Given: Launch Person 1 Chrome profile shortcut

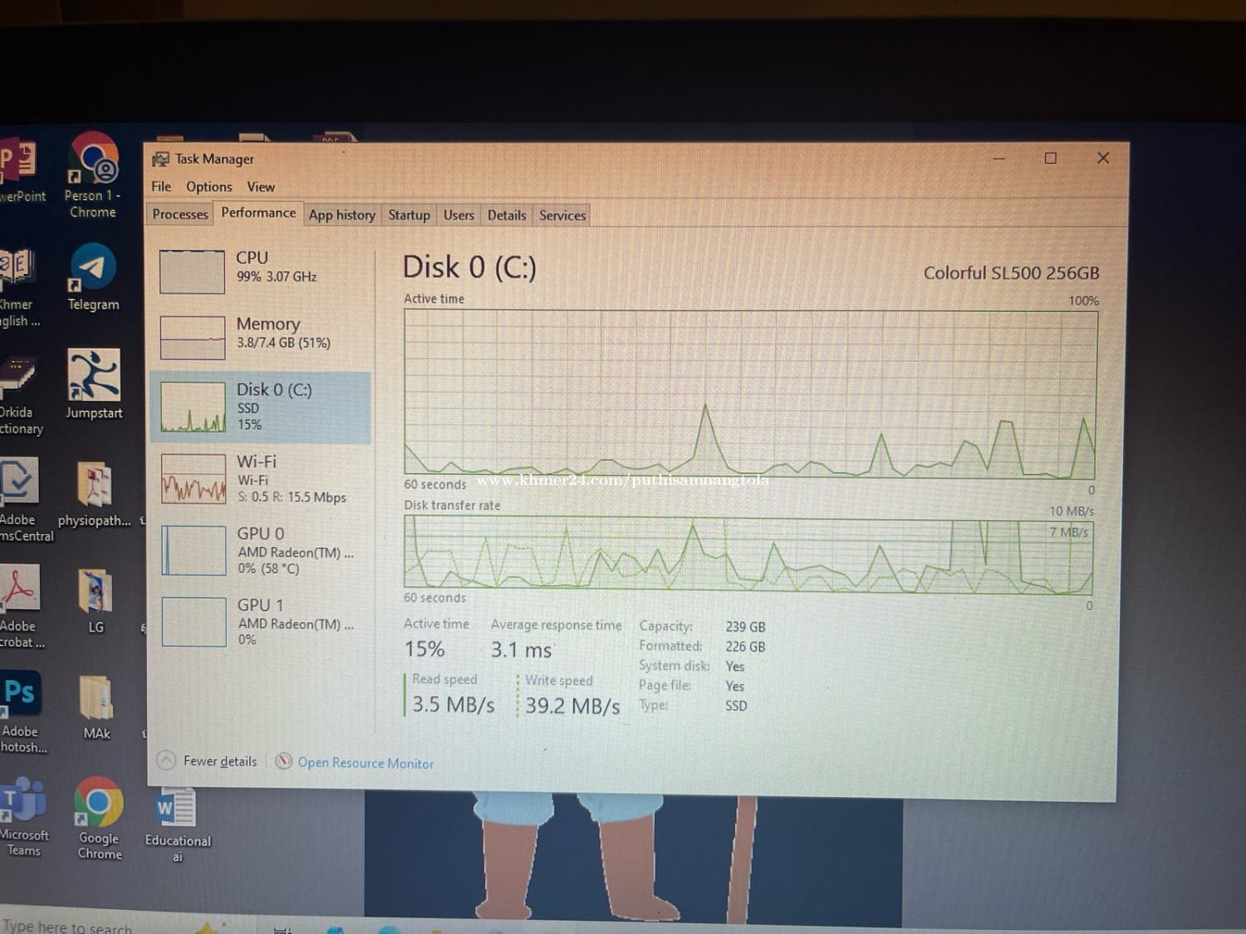Looking at the screenshot, I should (x=93, y=162).
